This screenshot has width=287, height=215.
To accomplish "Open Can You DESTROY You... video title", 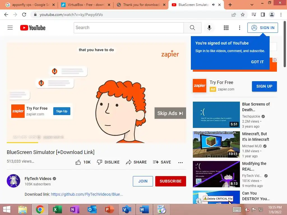I will click(256, 196).
